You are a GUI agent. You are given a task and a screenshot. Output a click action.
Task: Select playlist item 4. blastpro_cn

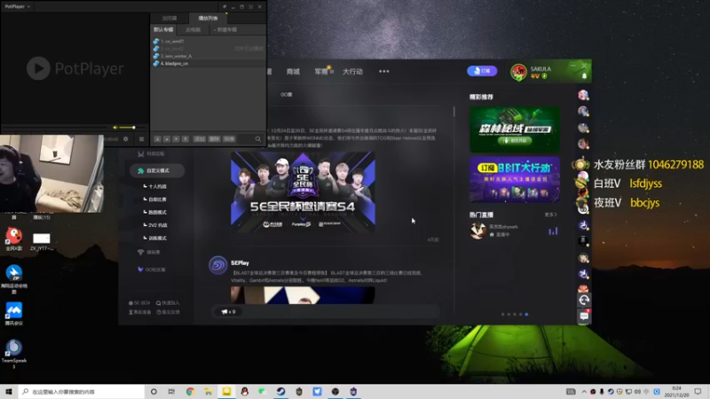[209, 63]
